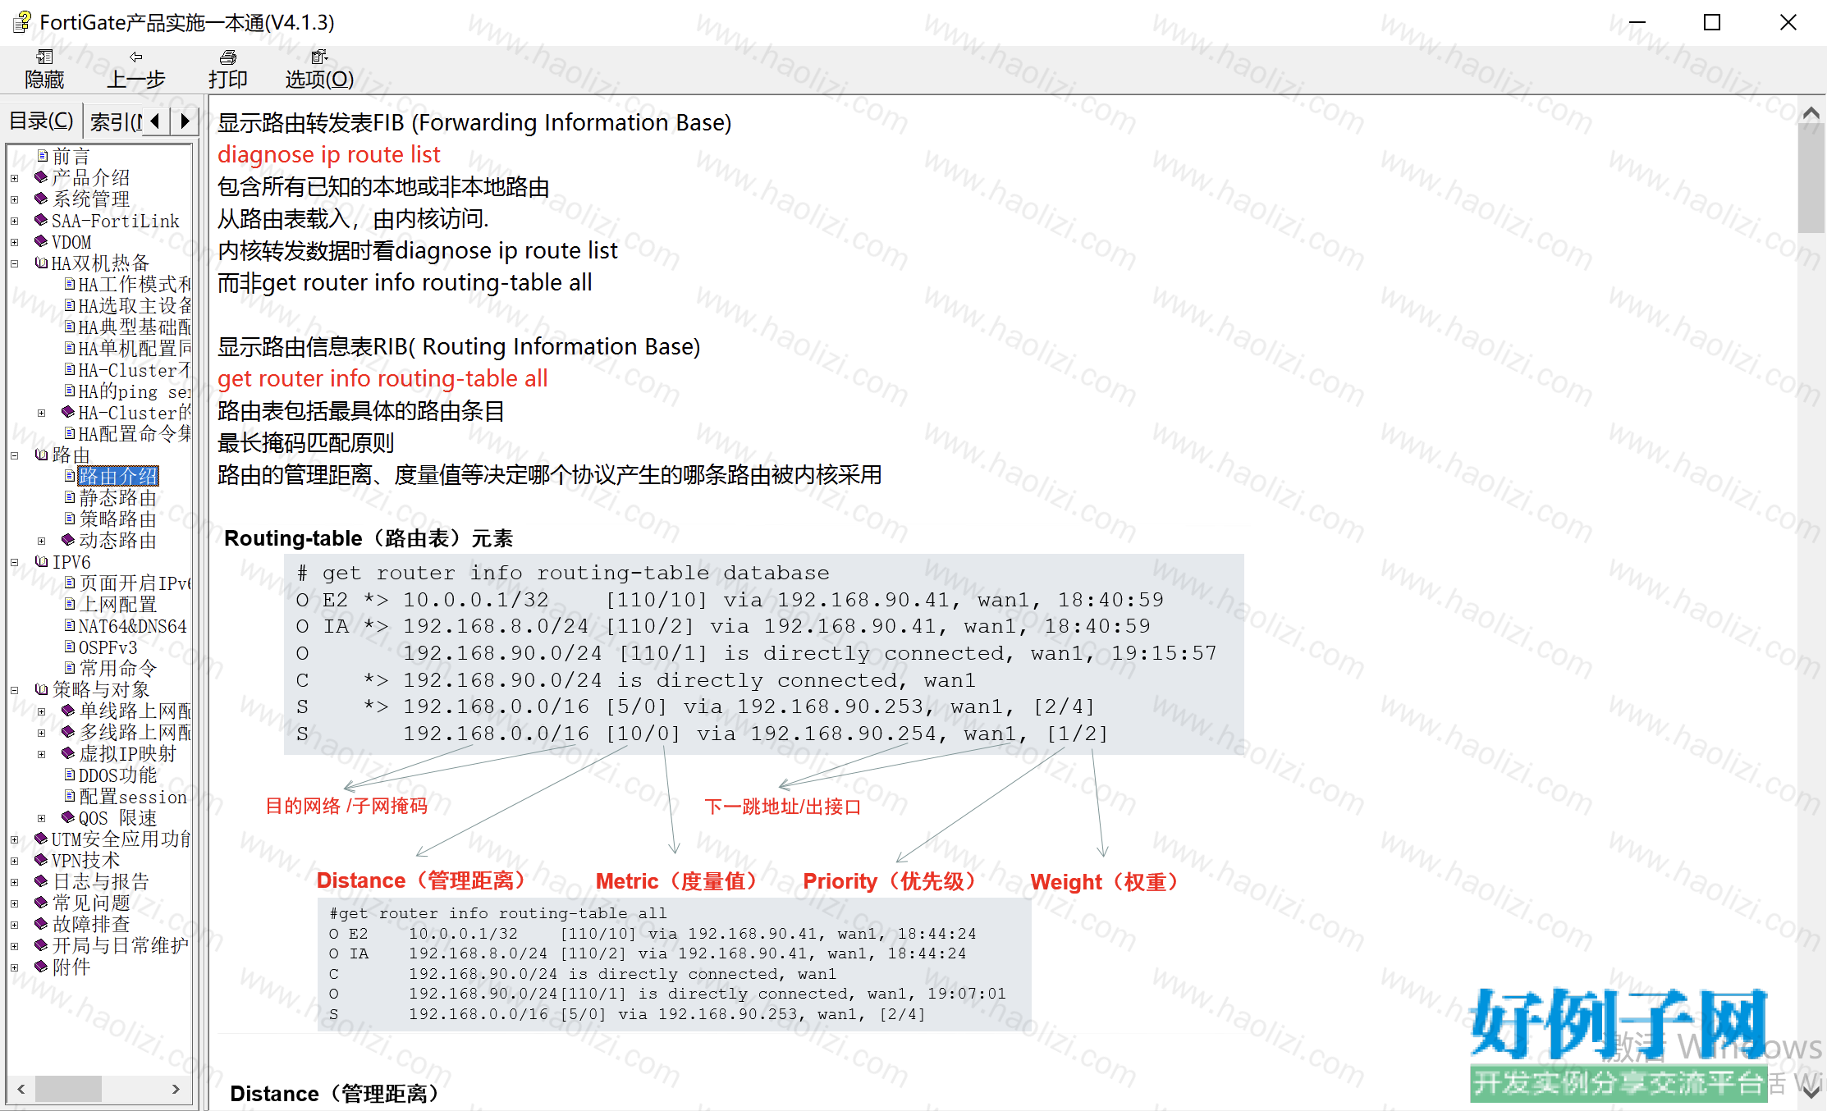Click the tree panel horizontal scrollbar thumb
Image resolution: width=1827 pixels, height=1111 pixels.
(x=68, y=1089)
